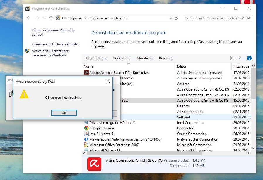Select Microsoft Office Enterprise 2007 entry
263x180 pixels.
point(114,145)
